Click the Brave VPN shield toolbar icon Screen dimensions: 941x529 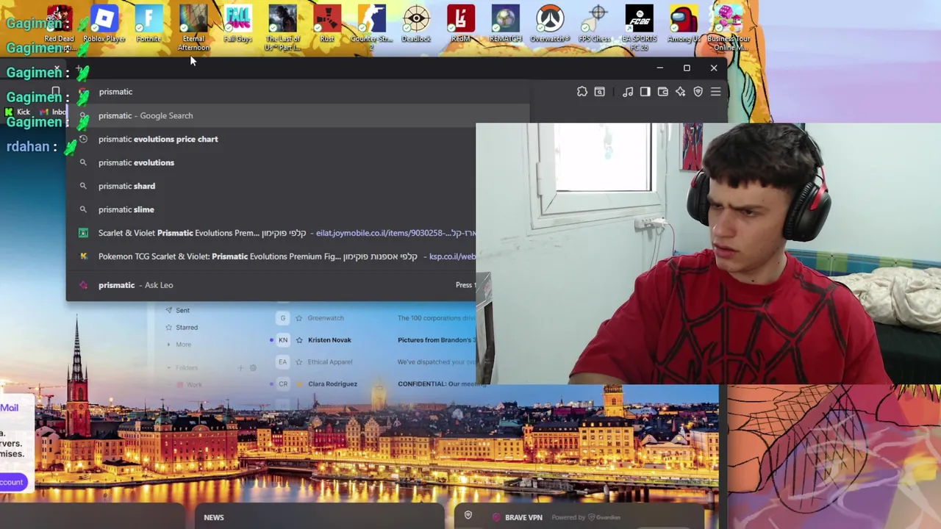click(698, 92)
